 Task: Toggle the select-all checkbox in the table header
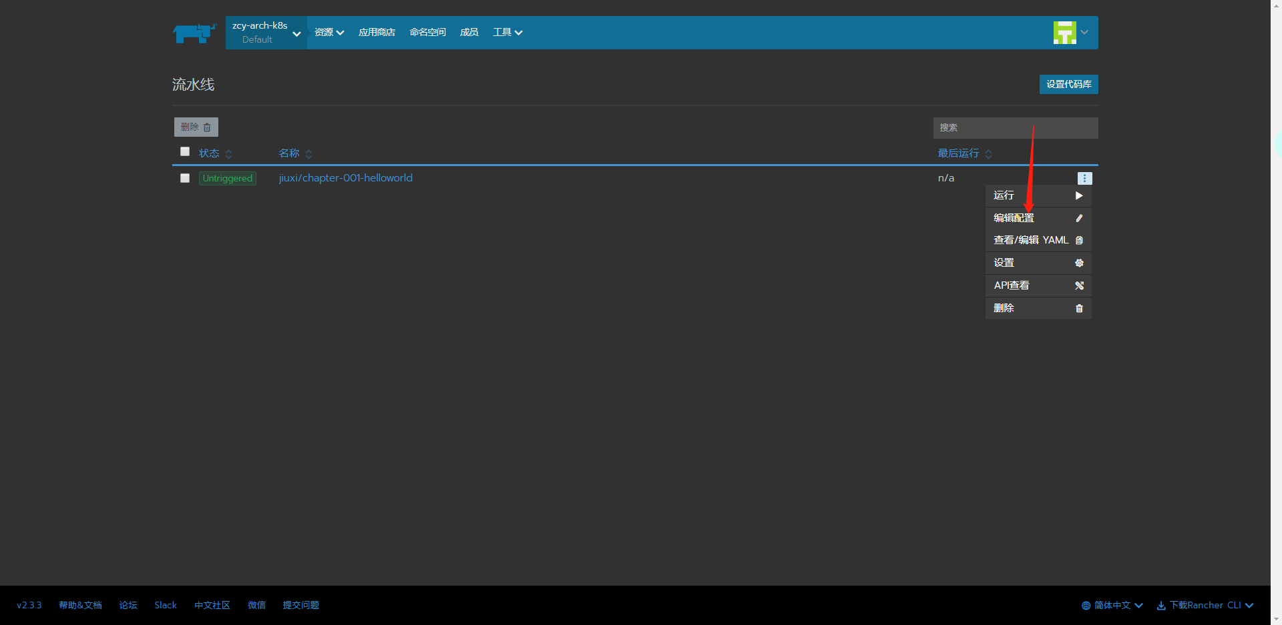click(185, 151)
